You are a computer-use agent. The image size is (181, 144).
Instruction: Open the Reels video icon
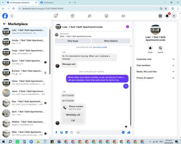pyautogui.click(x=72, y=16)
